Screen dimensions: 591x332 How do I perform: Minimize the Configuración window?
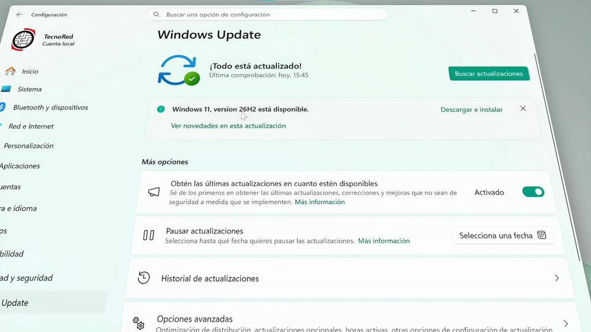[x=473, y=11]
